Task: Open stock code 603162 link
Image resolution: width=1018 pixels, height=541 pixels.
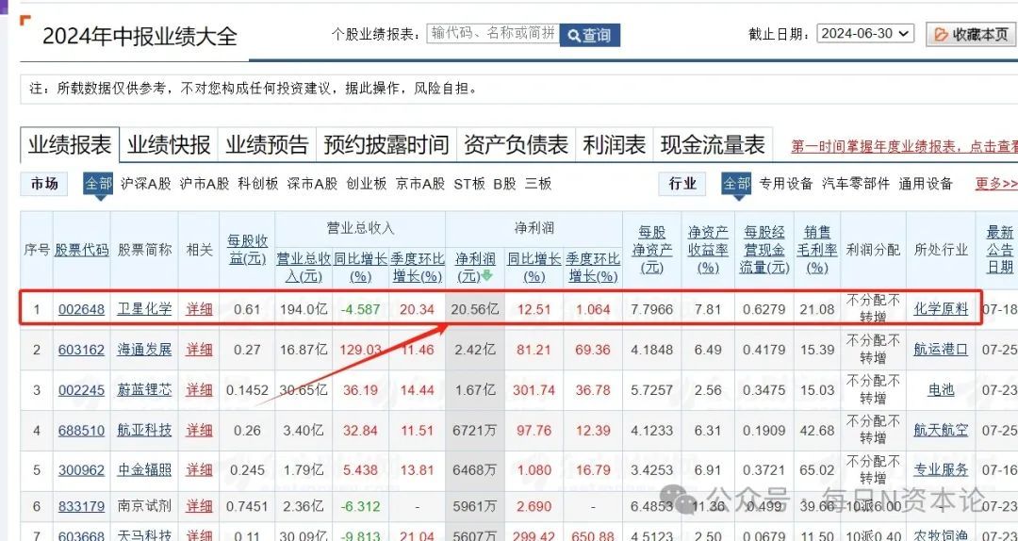Action: coord(81,350)
